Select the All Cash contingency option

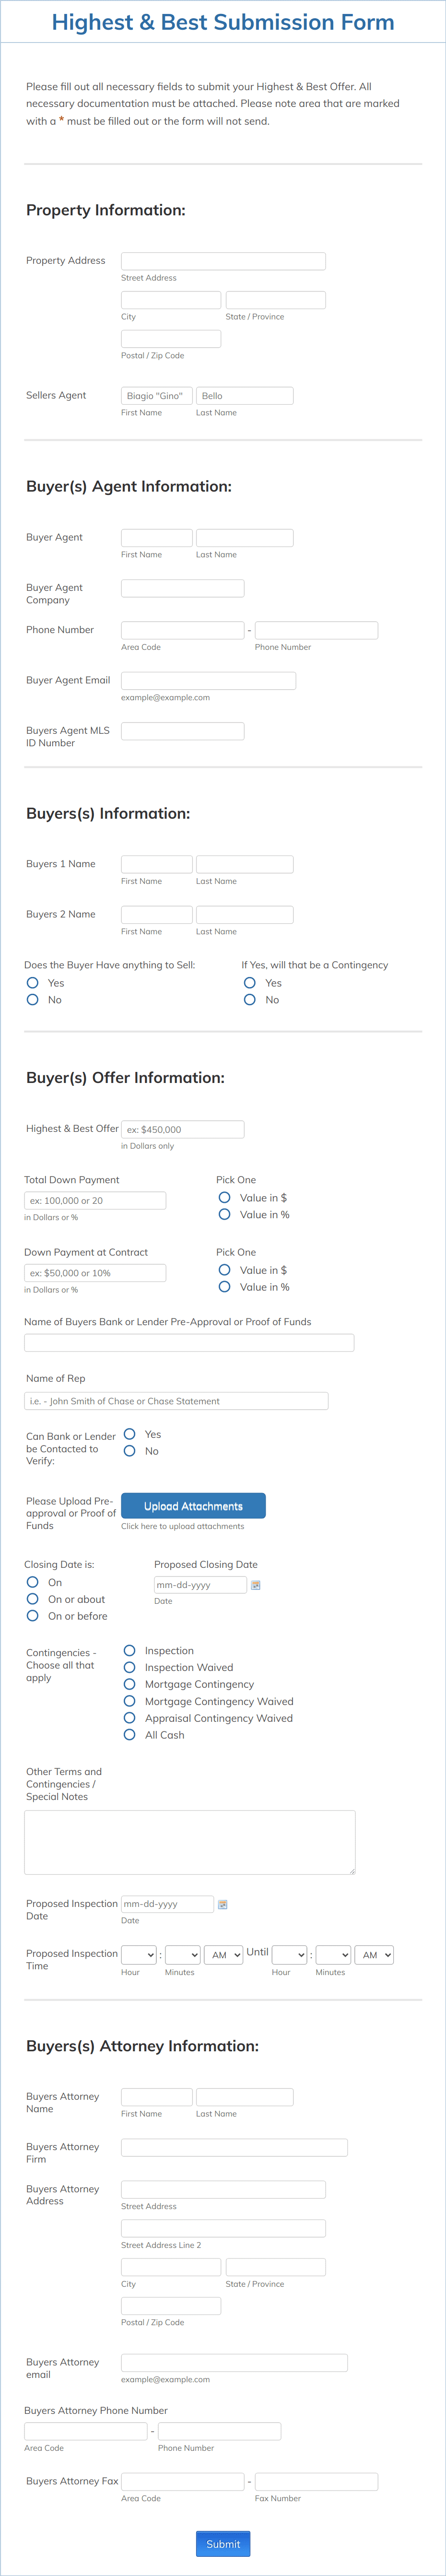(x=129, y=1735)
